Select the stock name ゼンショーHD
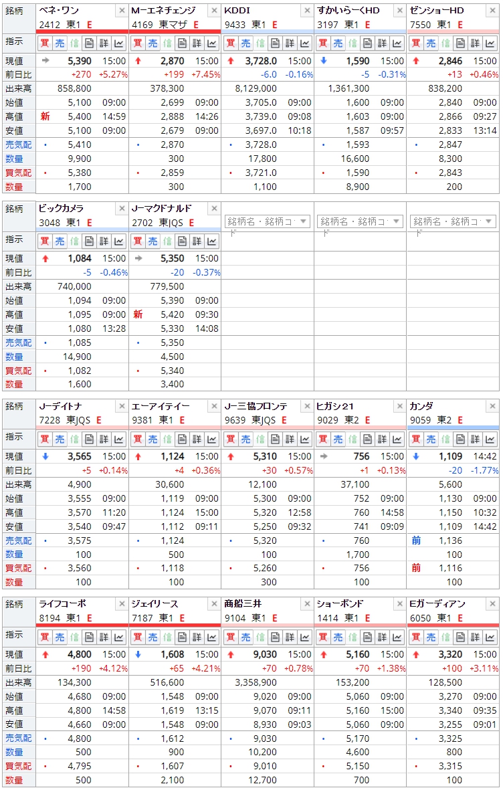Image resolution: width=503 pixels, height=790 pixels. point(437,10)
